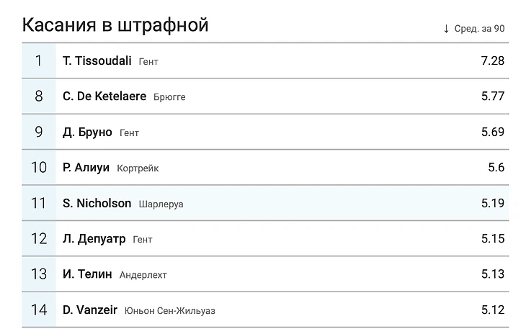Screen dimensions: 526x334
Task: Open Р. Алиуи player profile
Action: 86,168
